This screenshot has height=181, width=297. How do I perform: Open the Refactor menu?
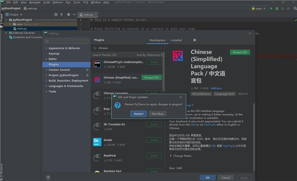[x=57, y=2]
